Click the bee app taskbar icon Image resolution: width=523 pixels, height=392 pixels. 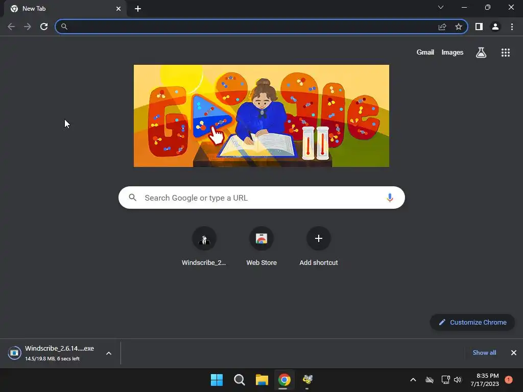click(x=307, y=380)
